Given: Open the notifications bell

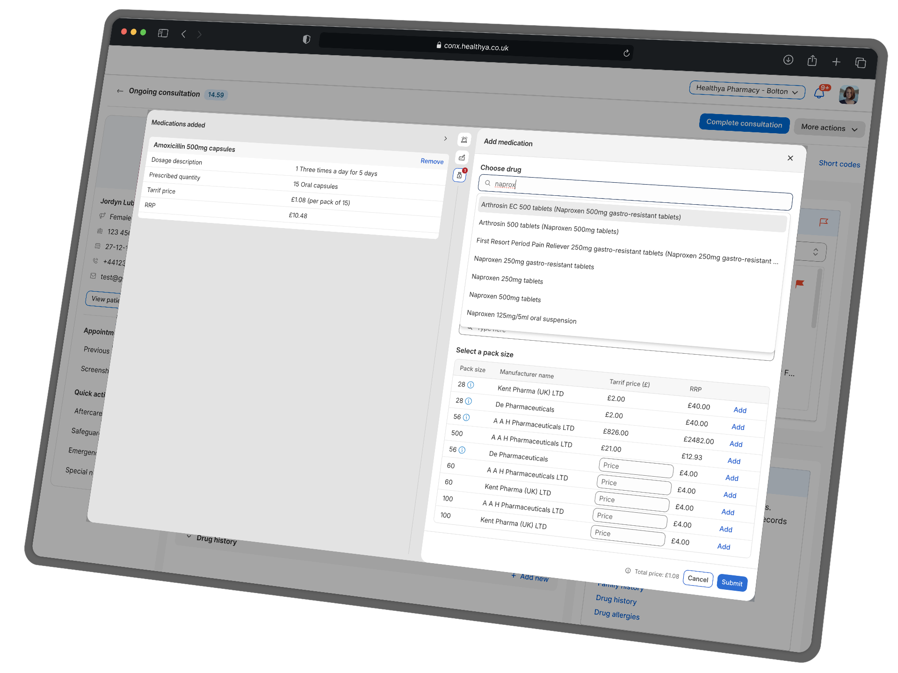Looking at the screenshot, I should tap(819, 93).
